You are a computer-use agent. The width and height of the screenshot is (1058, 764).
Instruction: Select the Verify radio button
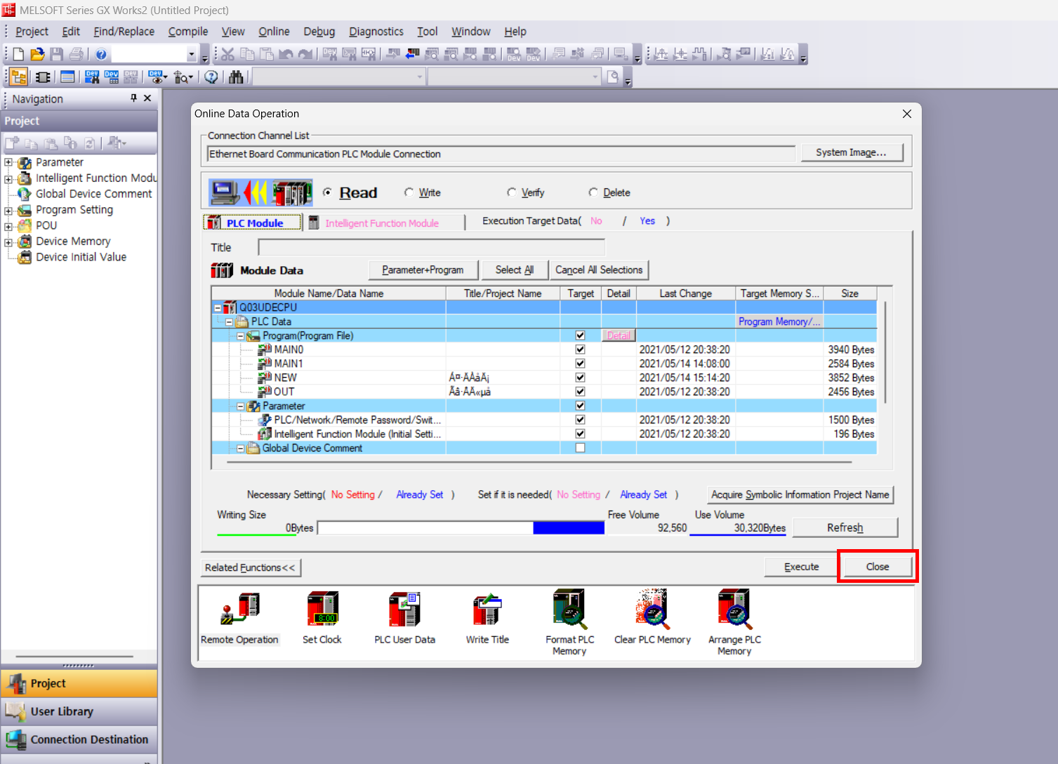[x=511, y=192]
